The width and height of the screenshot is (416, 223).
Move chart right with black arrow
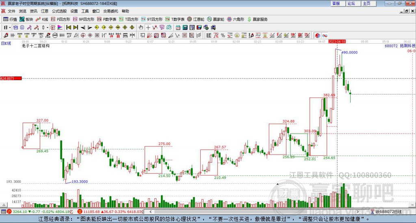(x=90, y=28)
